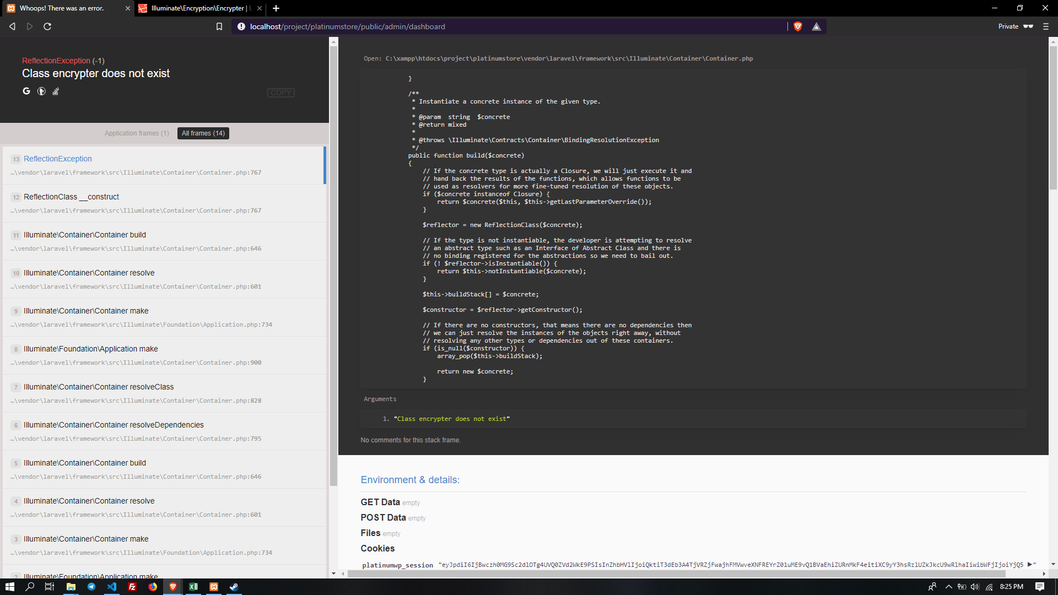Click 'No comments for this stack frame.' text
The image size is (1058, 595).
click(x=411, y=440)
